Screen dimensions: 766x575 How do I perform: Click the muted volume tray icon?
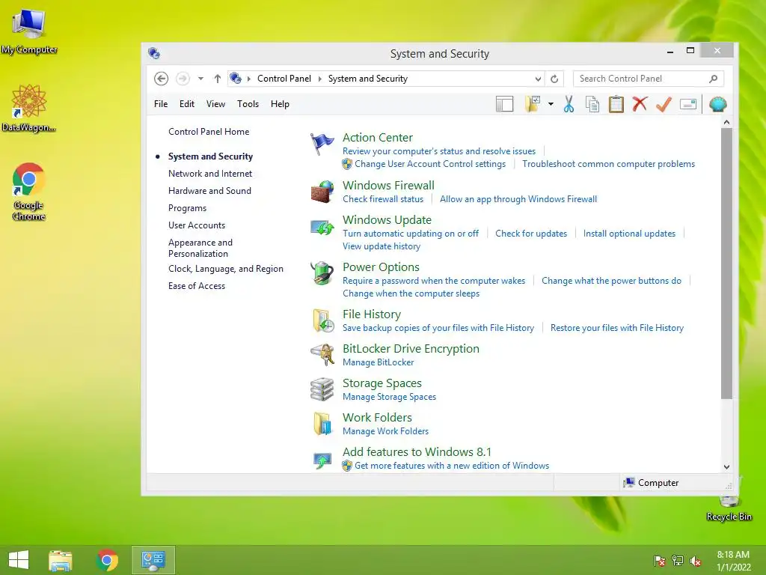coord(696,561)
